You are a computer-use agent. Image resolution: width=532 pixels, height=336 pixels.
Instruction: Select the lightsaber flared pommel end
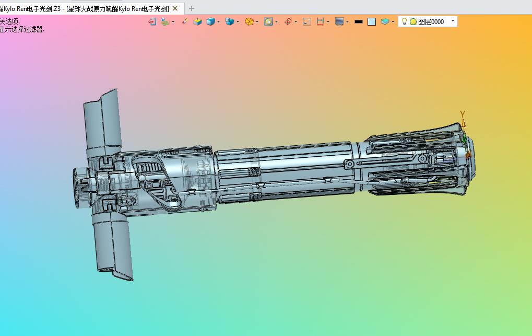(x=421, y=160)
